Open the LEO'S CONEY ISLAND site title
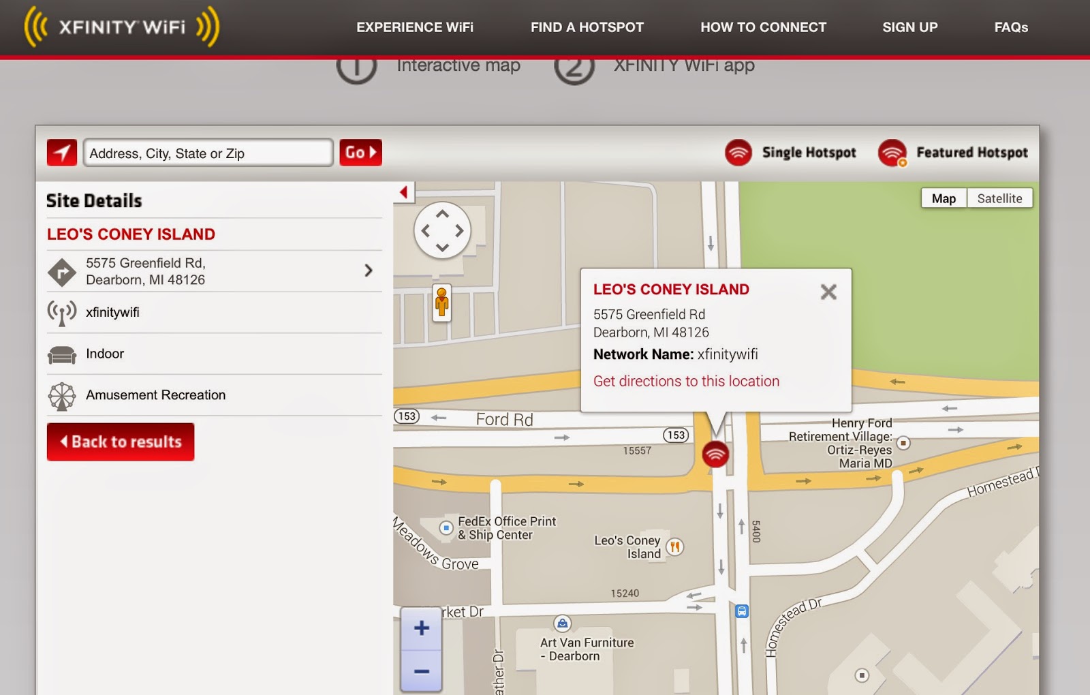 (131, 234)
